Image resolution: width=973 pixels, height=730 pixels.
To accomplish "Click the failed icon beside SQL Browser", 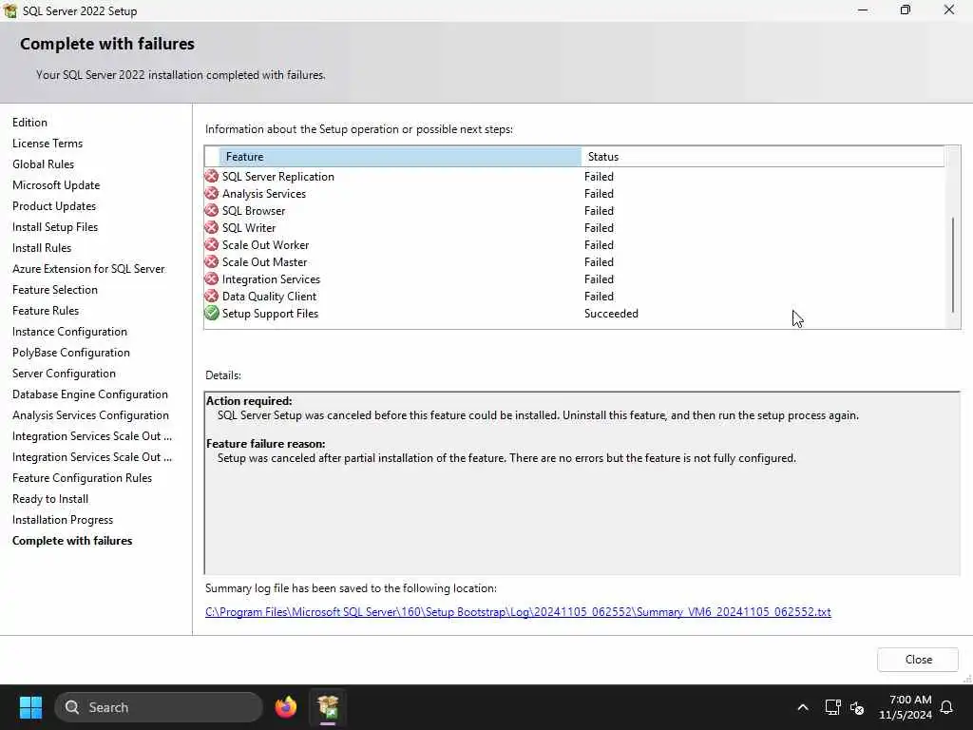I will [212, 210].
